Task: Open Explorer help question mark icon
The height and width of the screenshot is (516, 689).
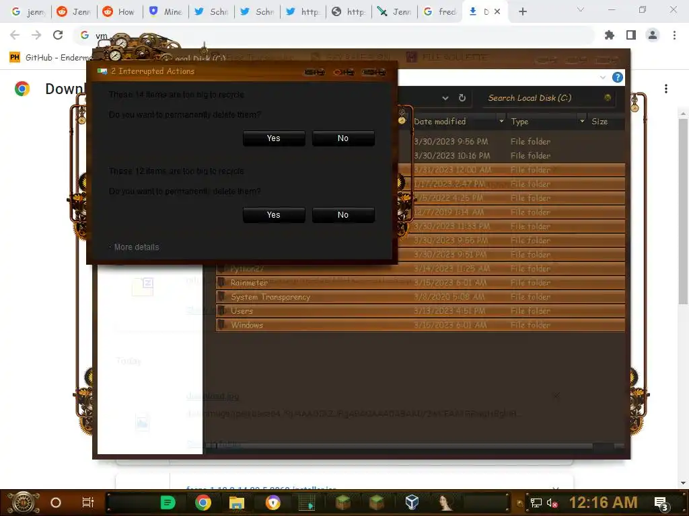Action: 618,78
